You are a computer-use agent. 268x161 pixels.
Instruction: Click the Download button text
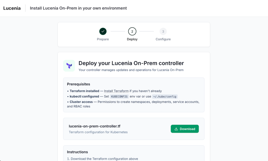(x=187, y=129)
